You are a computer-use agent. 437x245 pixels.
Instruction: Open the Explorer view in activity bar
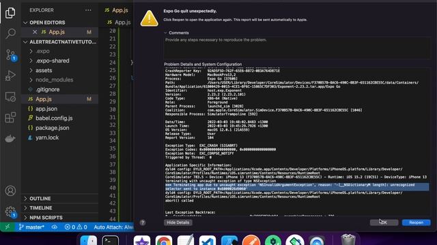[10, 13]
